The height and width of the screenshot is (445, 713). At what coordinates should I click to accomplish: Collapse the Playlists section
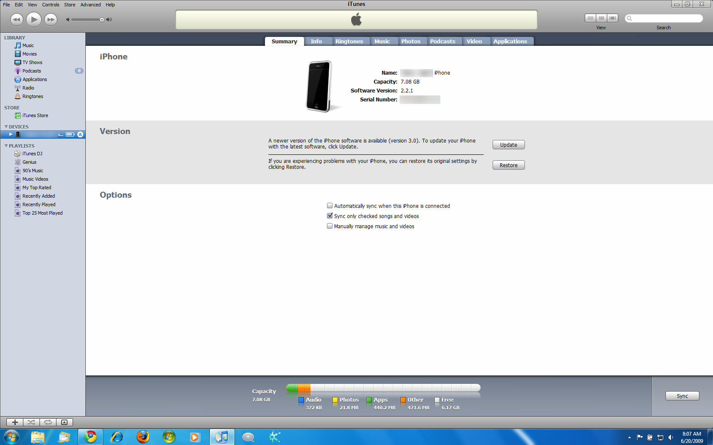point(6,146)
